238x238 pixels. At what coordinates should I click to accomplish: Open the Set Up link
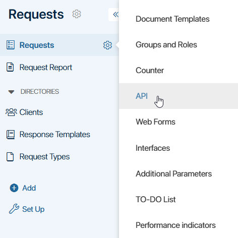click(x=33, y=209)
